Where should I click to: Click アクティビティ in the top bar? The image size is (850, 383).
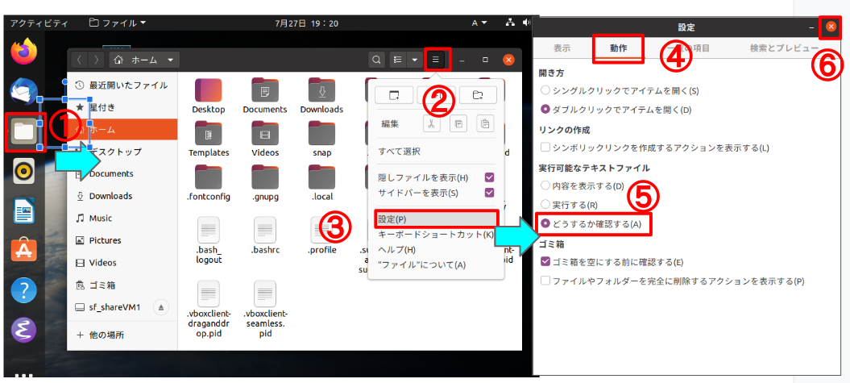click(39, 22)
